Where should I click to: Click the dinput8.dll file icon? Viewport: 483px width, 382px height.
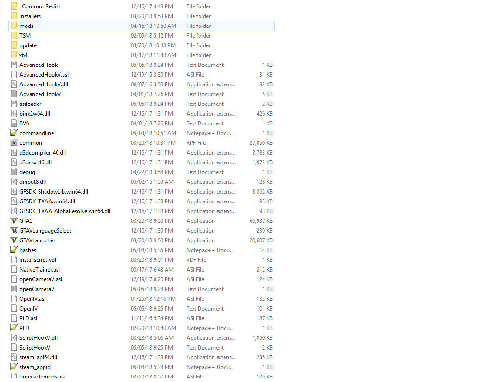click(14, 182)
